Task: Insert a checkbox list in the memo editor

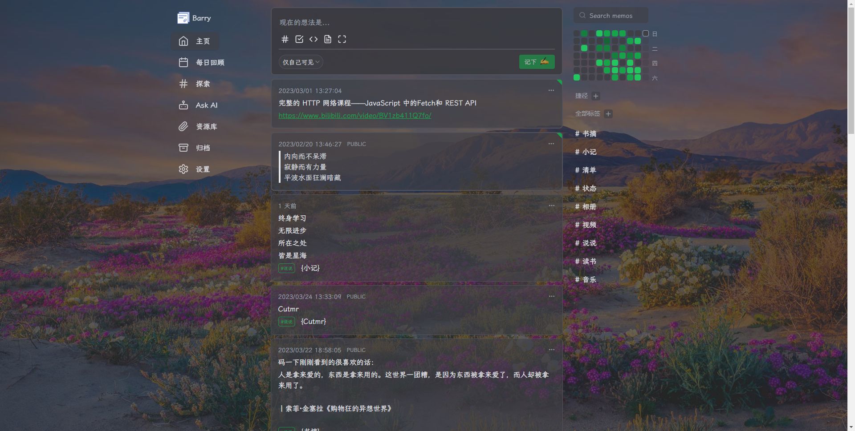Action: [299, 39]
